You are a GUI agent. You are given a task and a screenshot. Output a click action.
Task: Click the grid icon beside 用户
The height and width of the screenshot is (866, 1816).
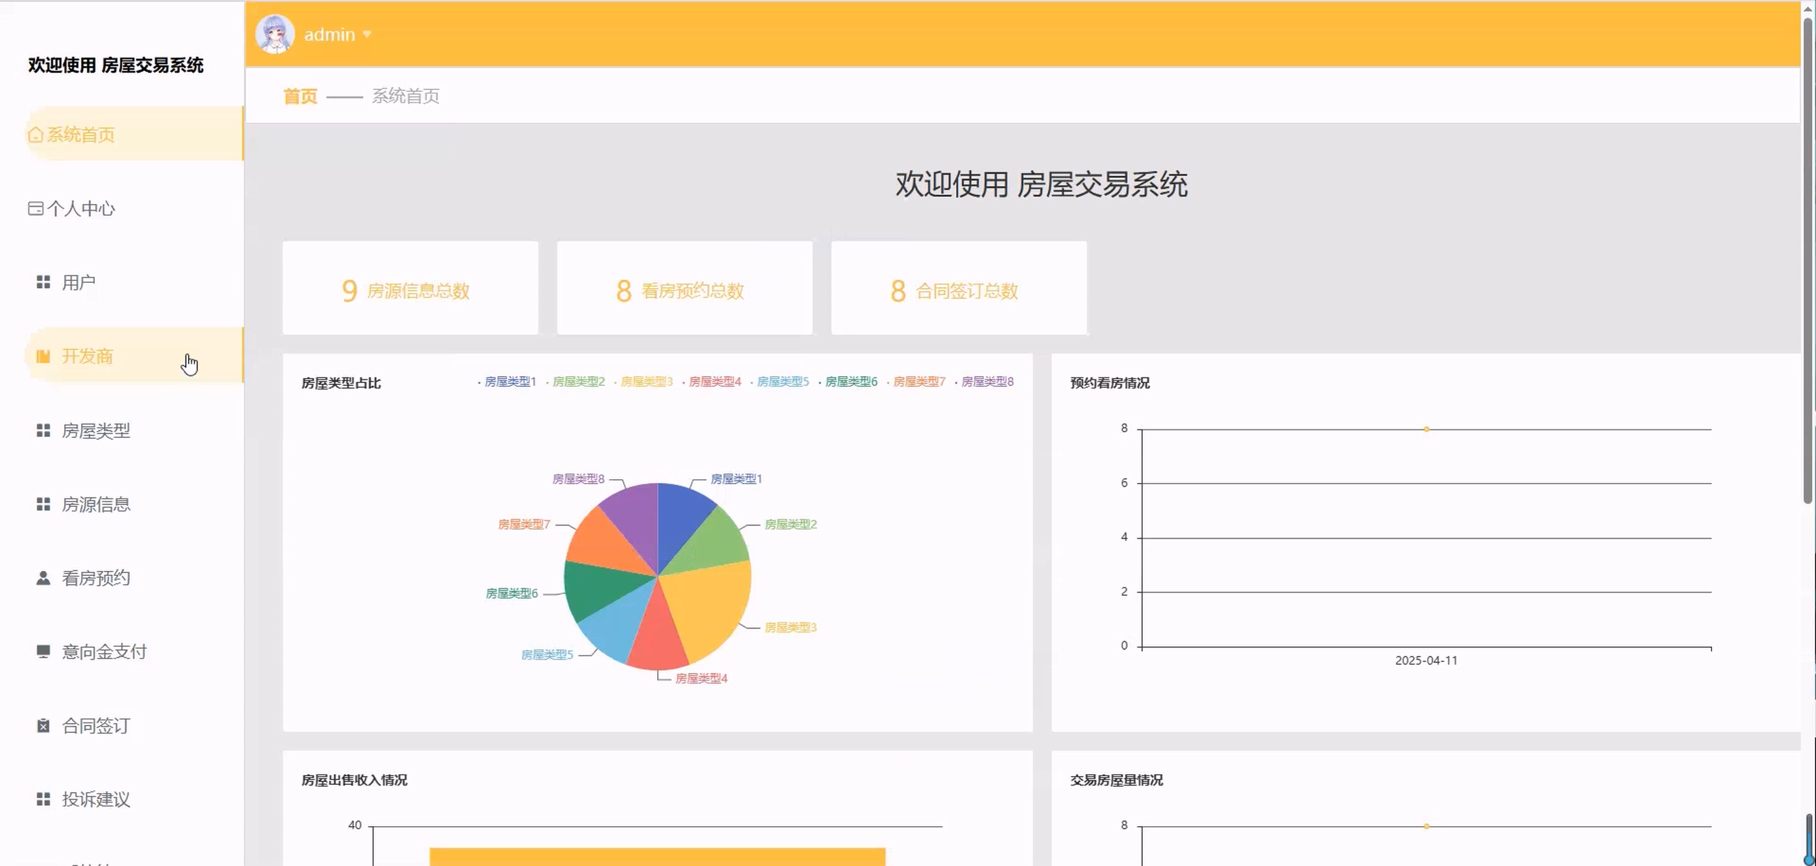pos(43,282)
